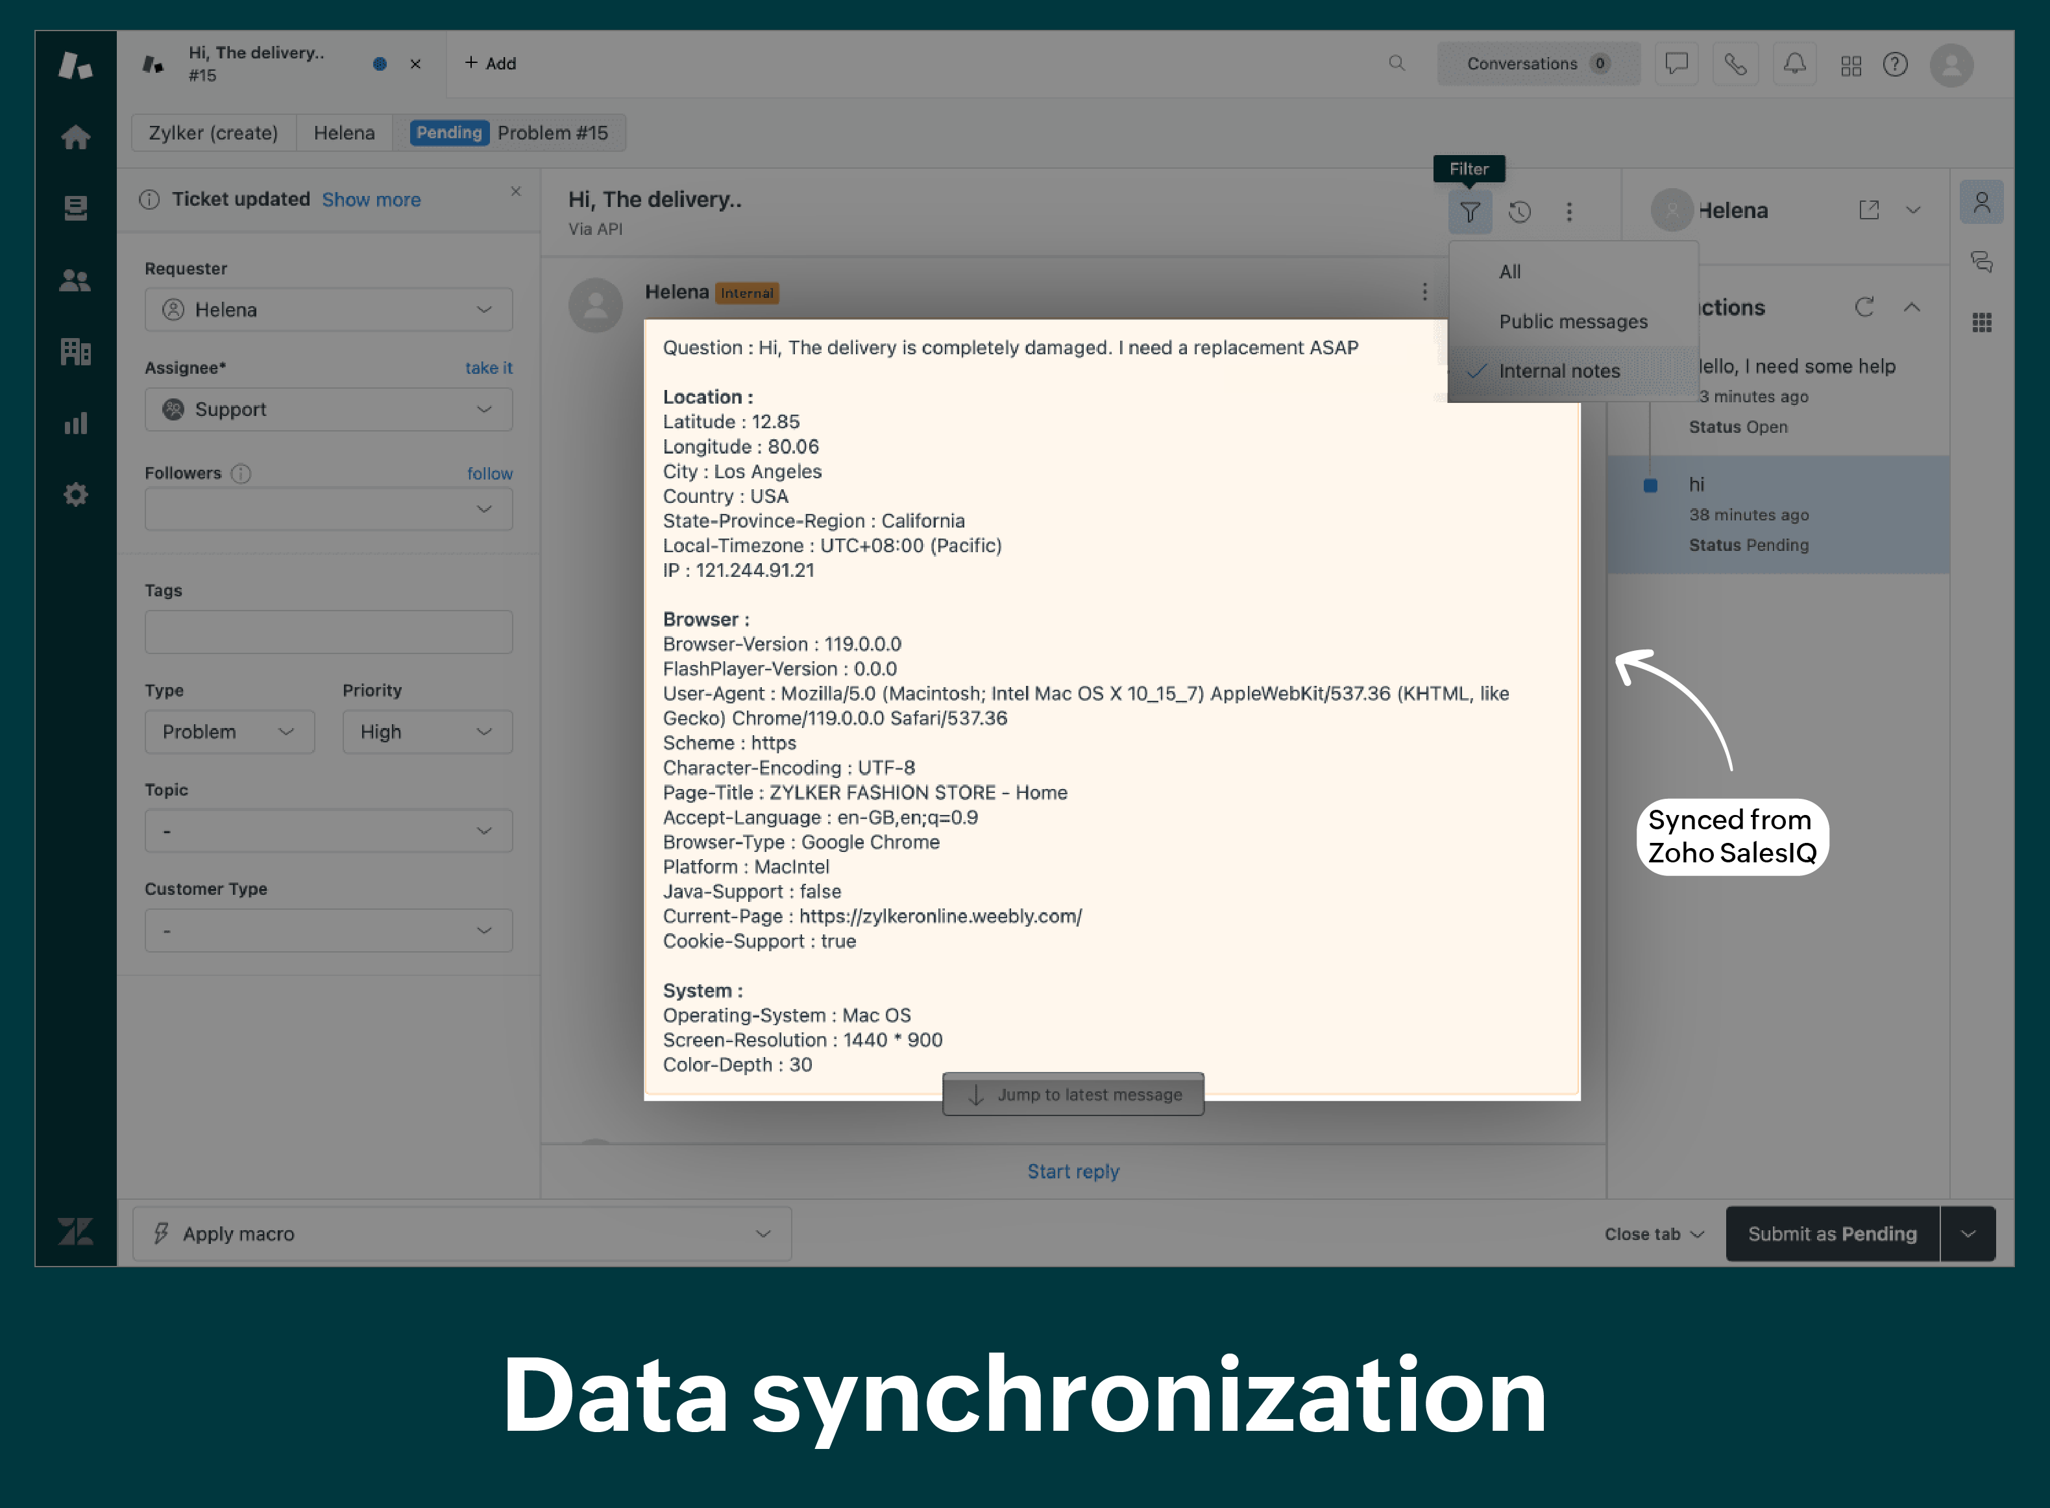Image resolution: width=2050 pixels, height=1508 pixels.
Task: Open the Admin gear icon in sidebar
Action: tap(76, 494)
